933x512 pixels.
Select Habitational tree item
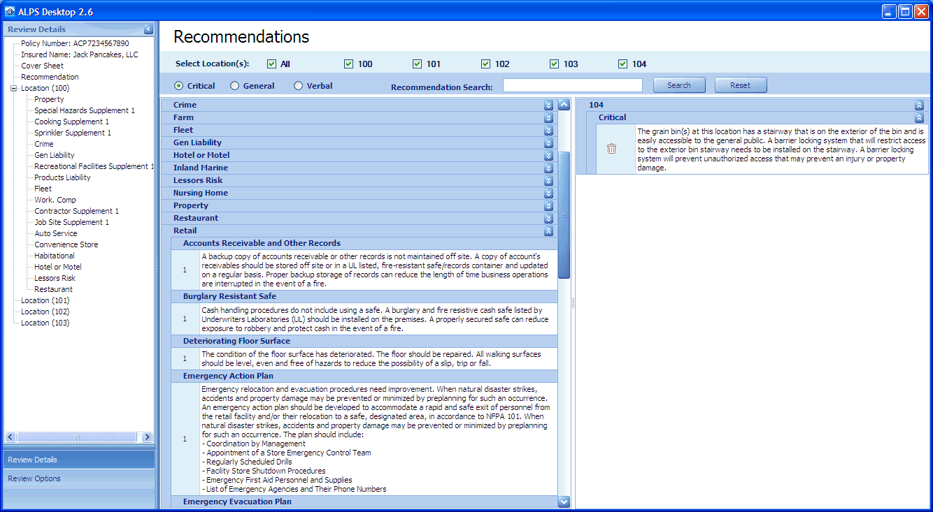(x=55, y=256)
